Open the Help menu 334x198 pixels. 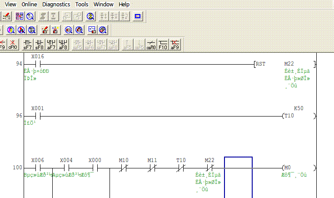click(x=124, y=4)
